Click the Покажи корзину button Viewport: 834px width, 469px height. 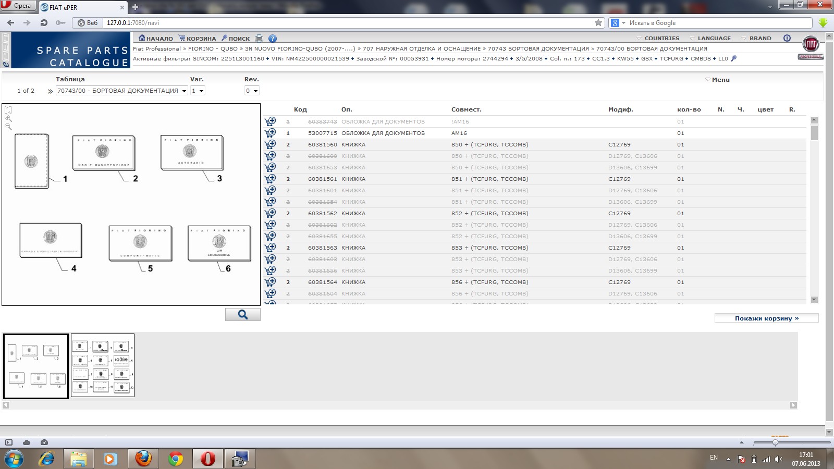point(766,318)
